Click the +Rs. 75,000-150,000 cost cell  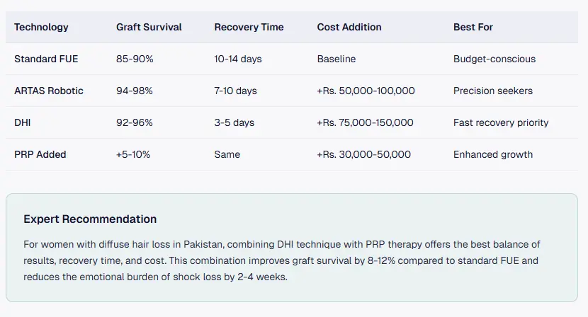coord(366,122)
